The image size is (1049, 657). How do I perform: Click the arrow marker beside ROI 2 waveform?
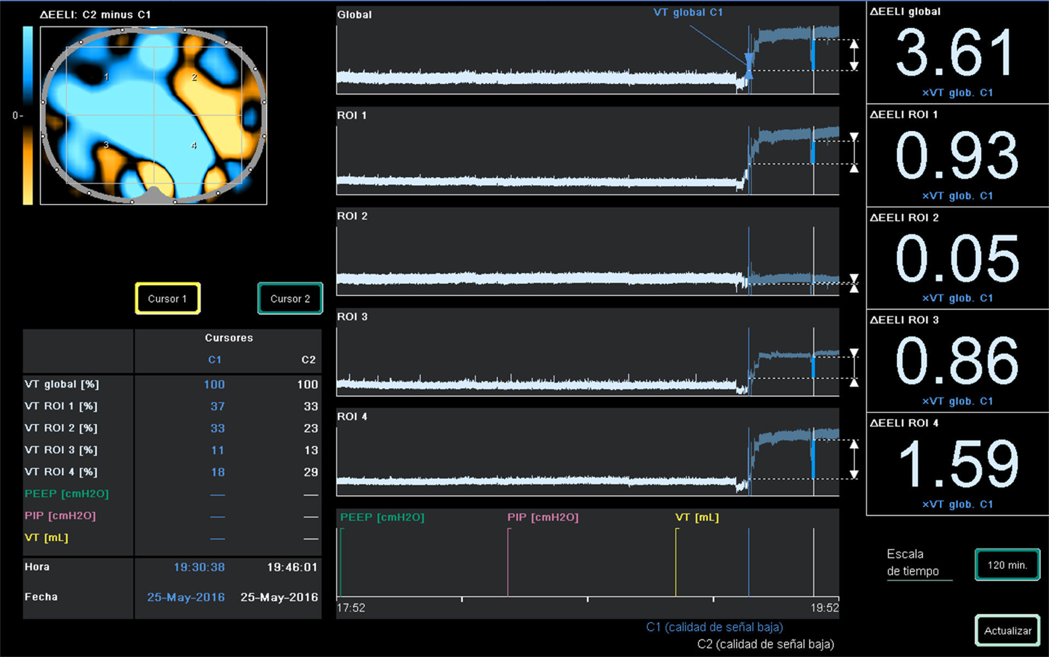click(854, 283)
